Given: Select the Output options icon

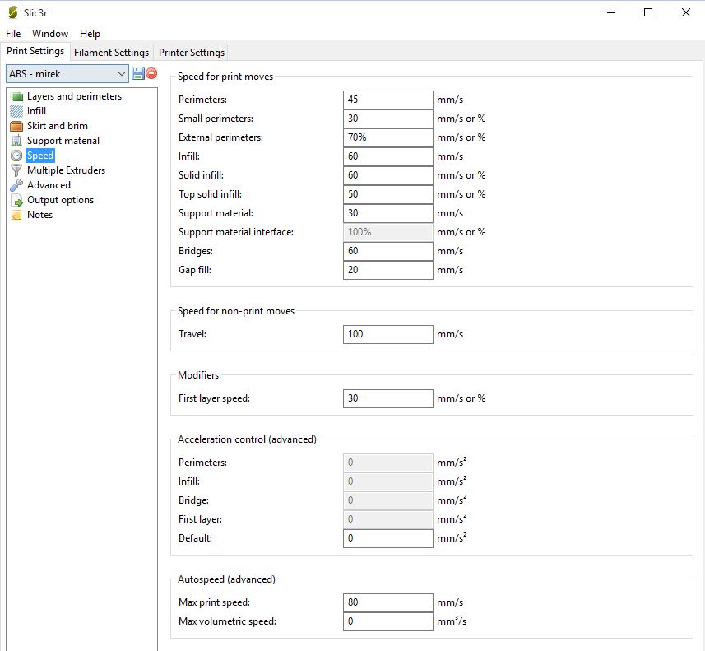Looking at the screenshot, I should click(16, 200).
